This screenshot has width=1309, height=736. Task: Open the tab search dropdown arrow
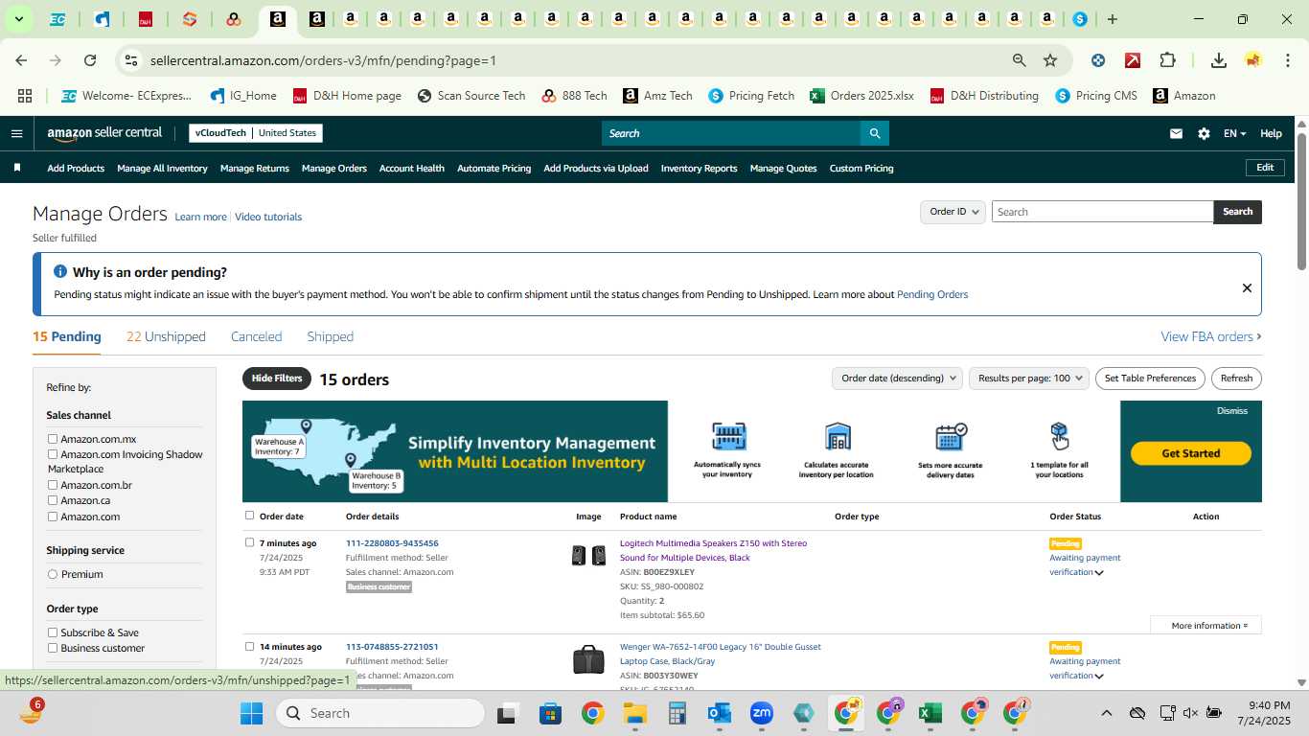[x=19, y=19]
